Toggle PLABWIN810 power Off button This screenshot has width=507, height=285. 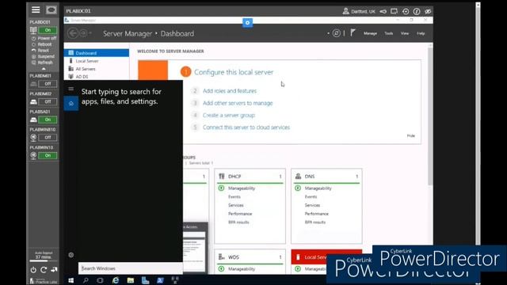(x=48, y=138)
